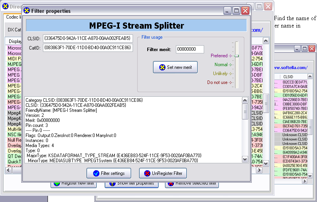Select MJPEG row in background codec list
This screenshot has height=202, width=317.
[14, 64]
